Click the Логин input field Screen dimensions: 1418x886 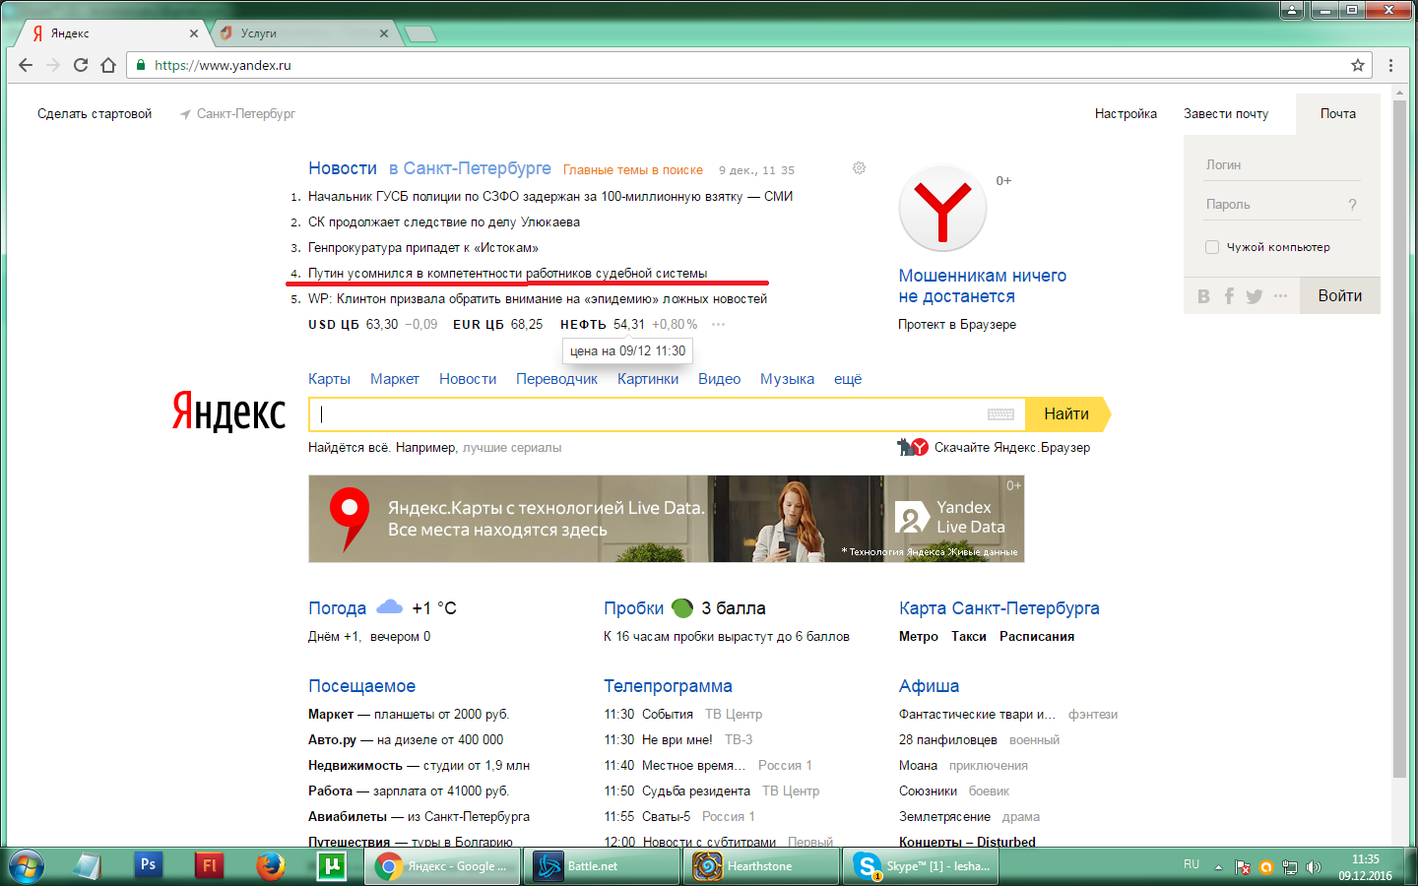[1281, 164]
